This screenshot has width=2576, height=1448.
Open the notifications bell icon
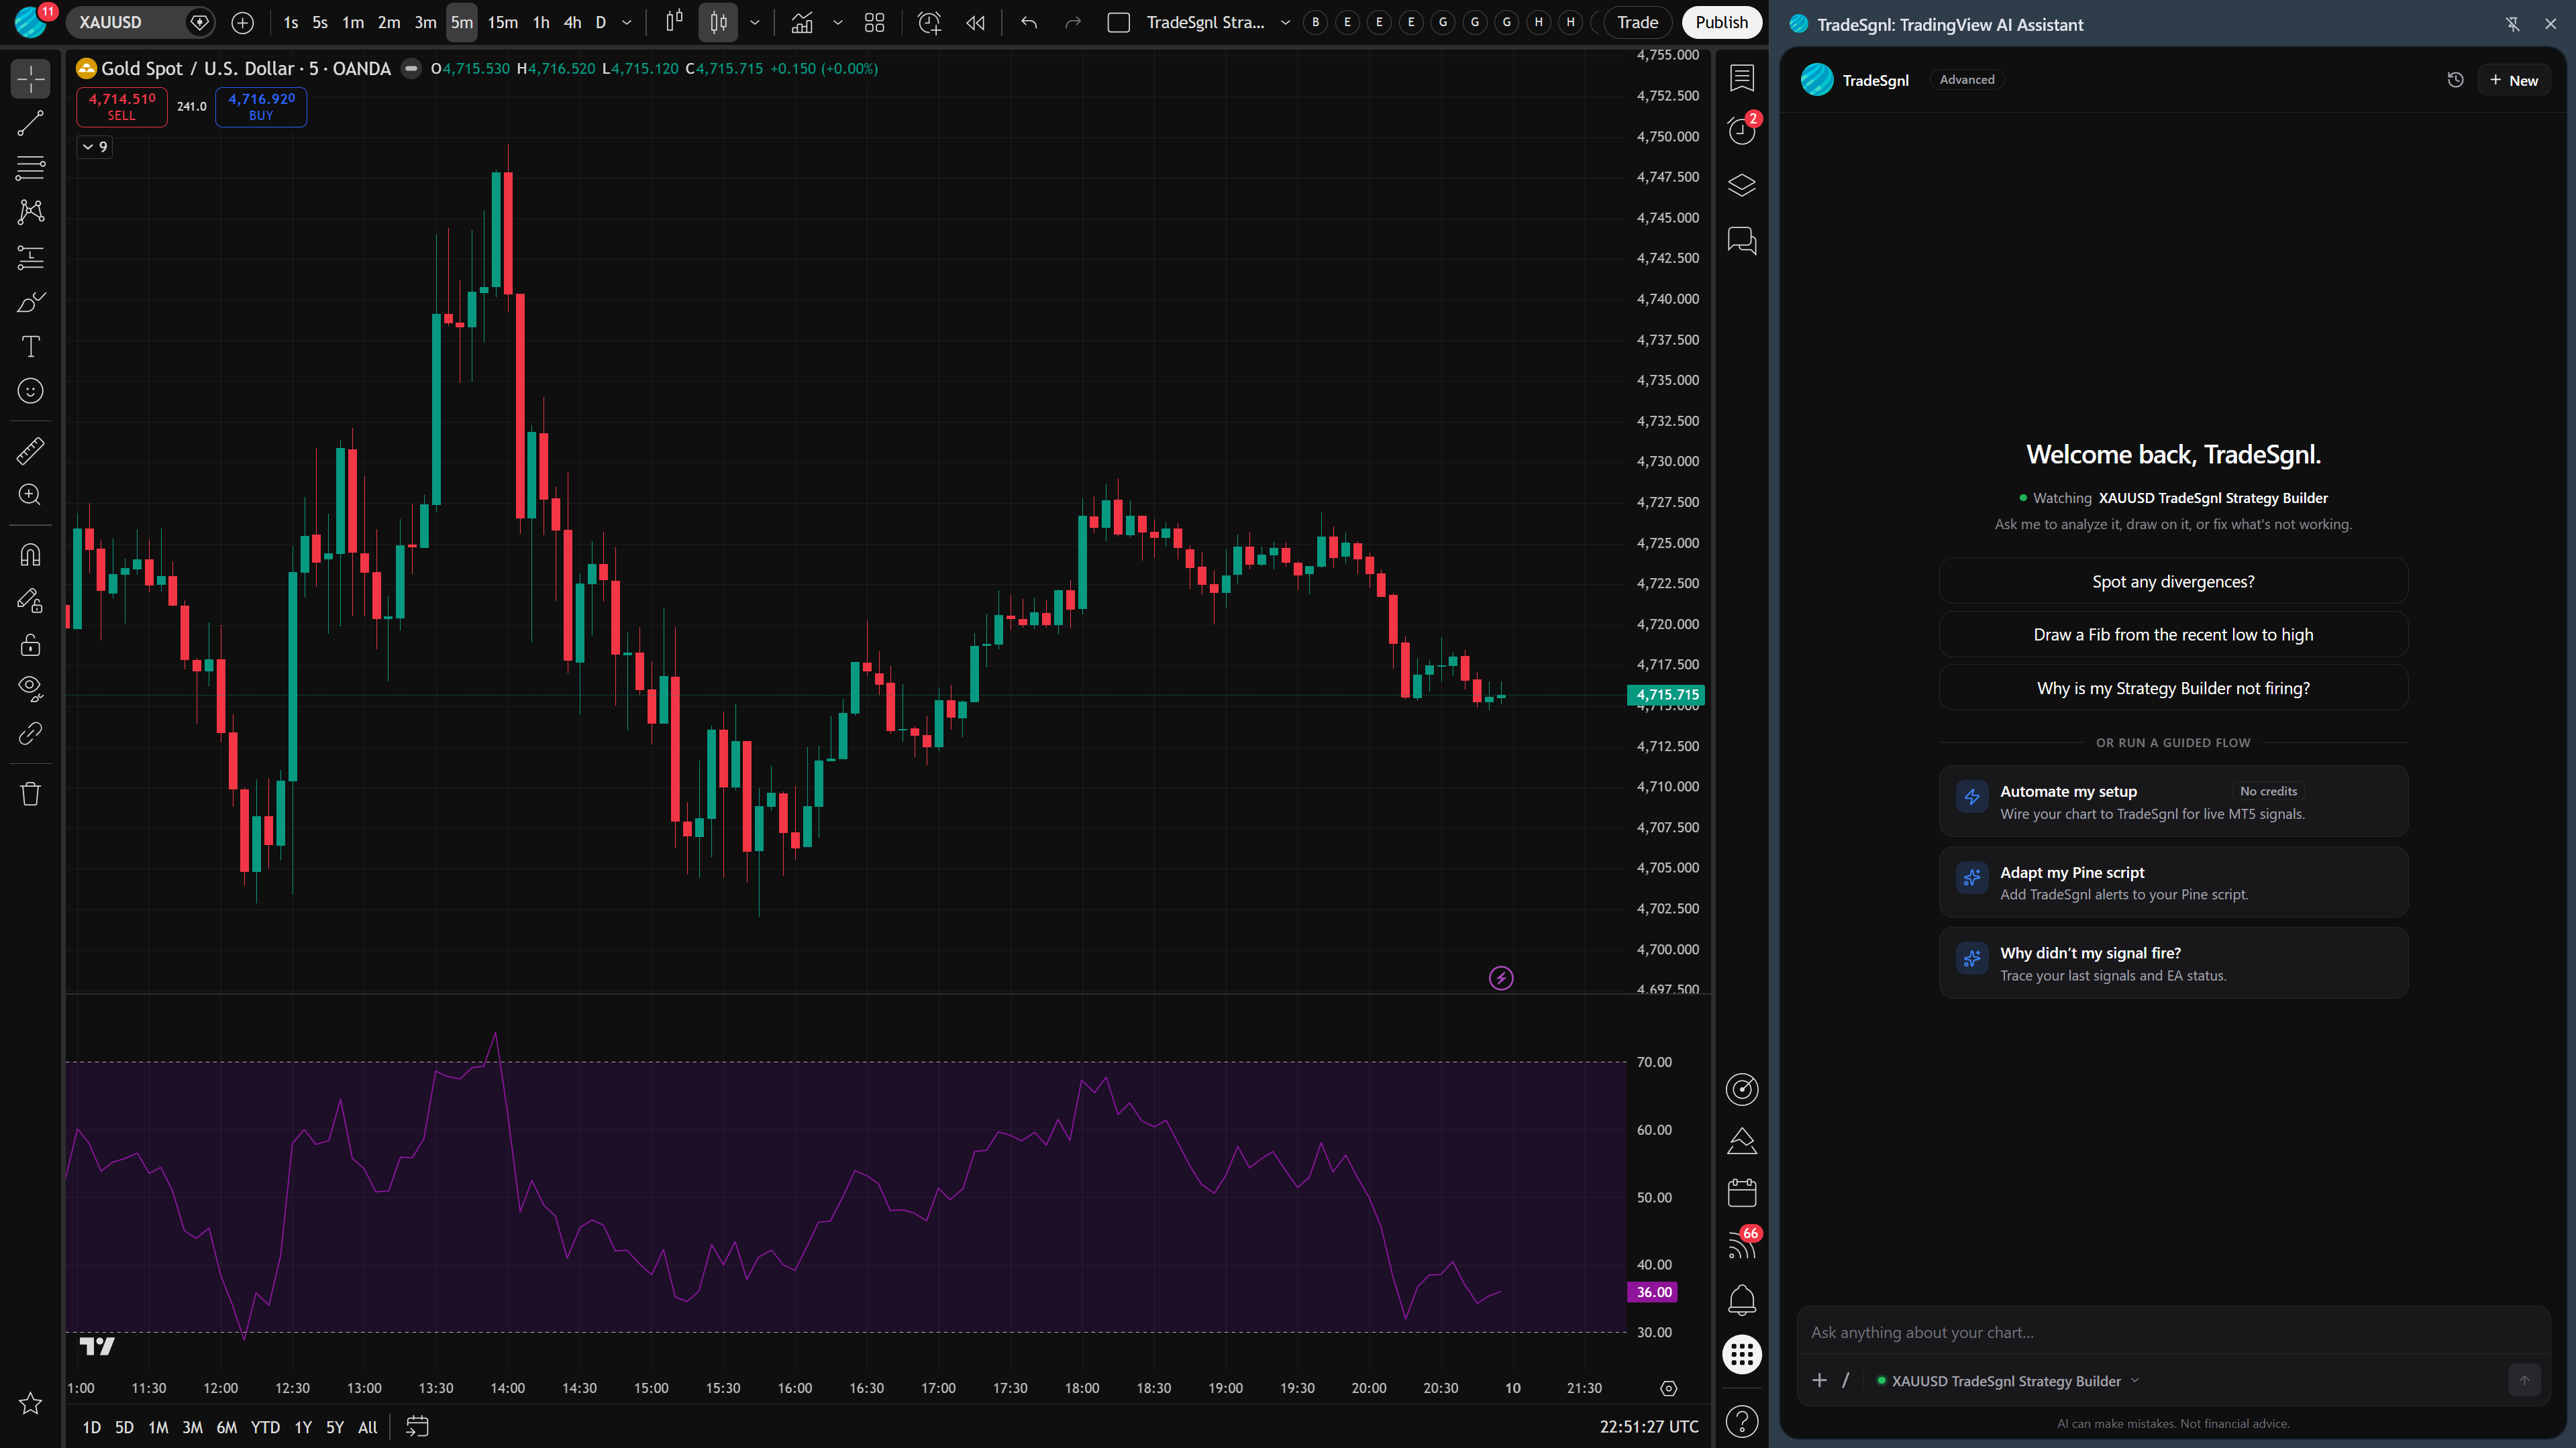click(1742, 1300)
